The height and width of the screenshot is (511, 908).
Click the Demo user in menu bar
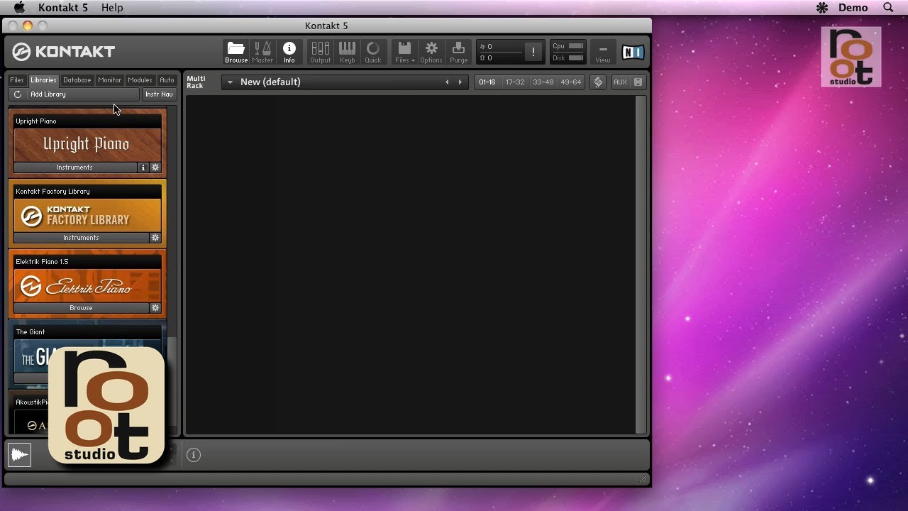pos(853,7)
